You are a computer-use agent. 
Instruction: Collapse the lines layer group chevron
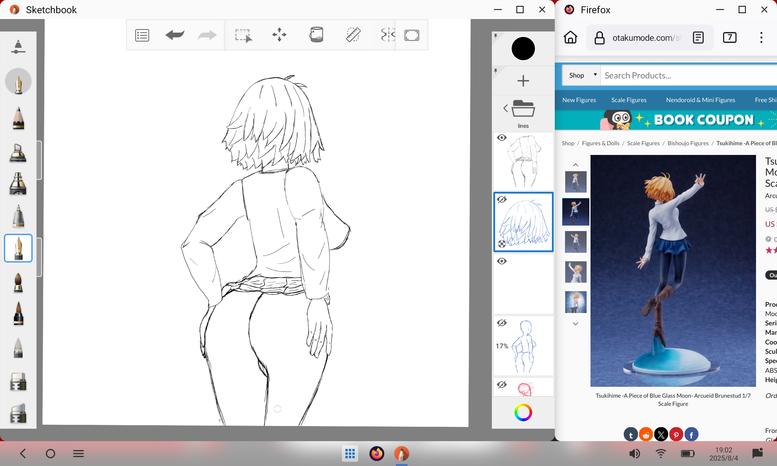505,108
